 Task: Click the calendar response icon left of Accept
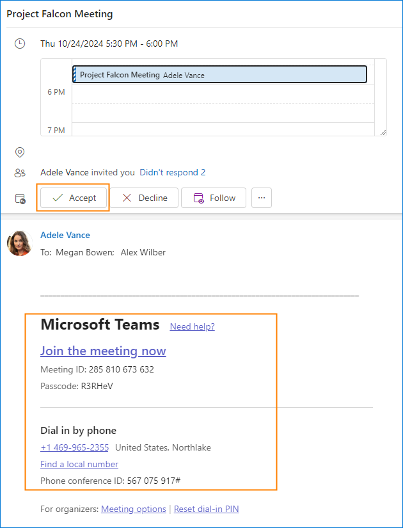[x=20, y=198]
